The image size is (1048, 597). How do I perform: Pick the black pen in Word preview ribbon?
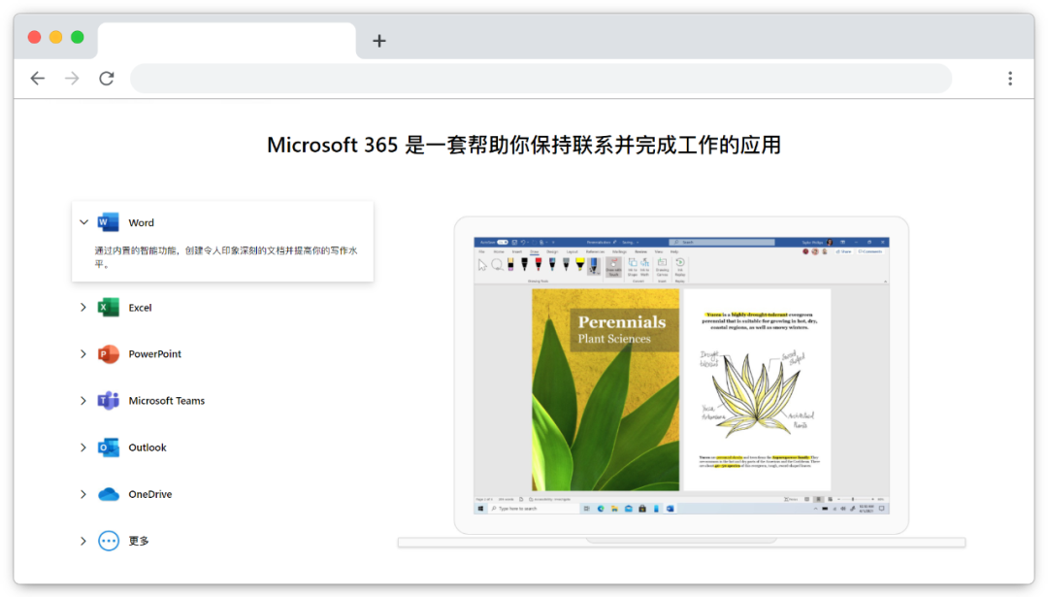click(x=525, y=265)
